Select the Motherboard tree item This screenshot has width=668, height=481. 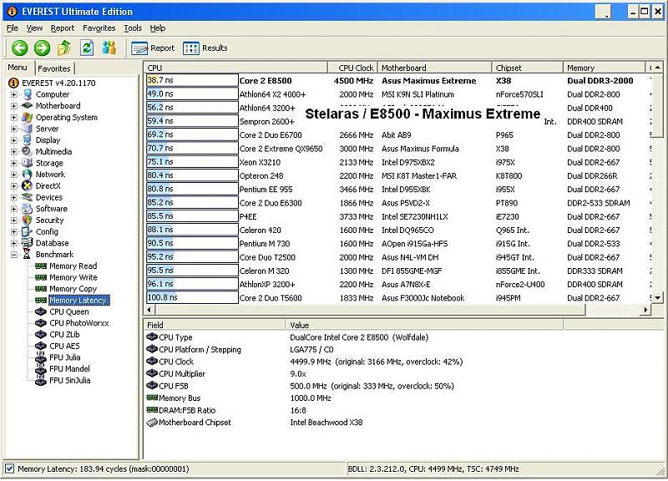[58, 106]
